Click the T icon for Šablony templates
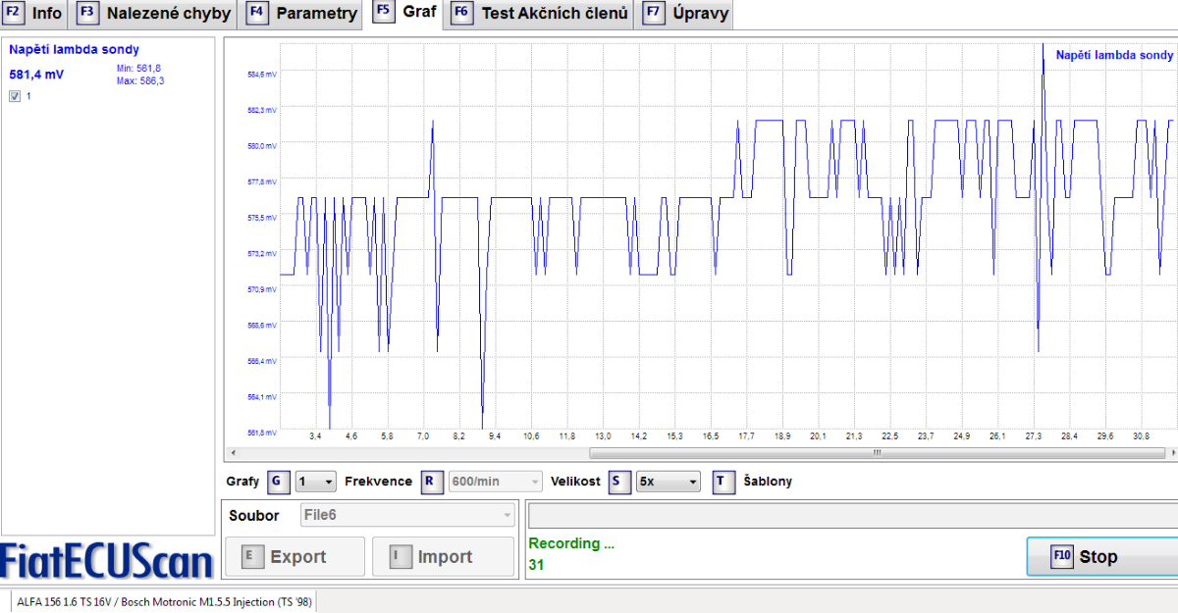 (x=723, y=482)
